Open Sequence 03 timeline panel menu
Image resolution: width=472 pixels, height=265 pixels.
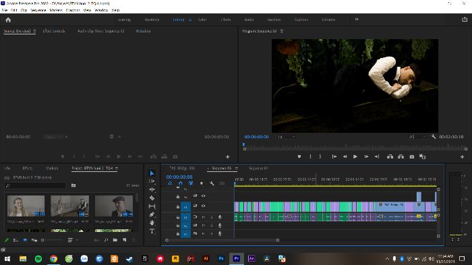(x=236, y=168)
